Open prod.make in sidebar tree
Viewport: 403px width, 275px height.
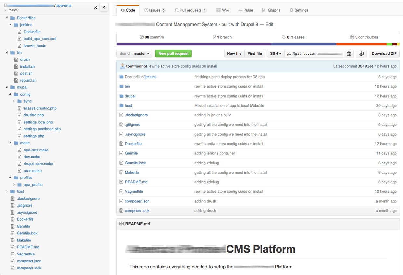tap(32, 171)
